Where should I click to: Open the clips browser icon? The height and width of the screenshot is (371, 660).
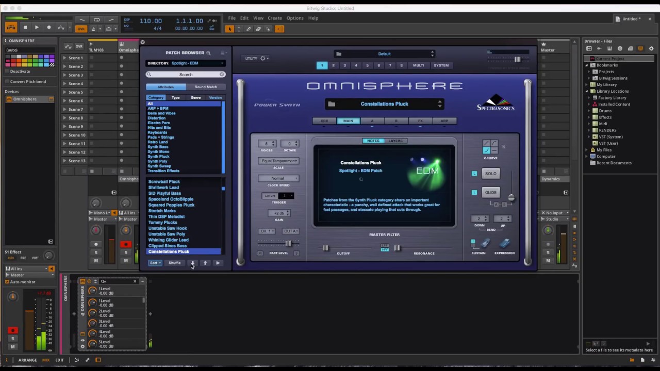(x=630, y=48)
